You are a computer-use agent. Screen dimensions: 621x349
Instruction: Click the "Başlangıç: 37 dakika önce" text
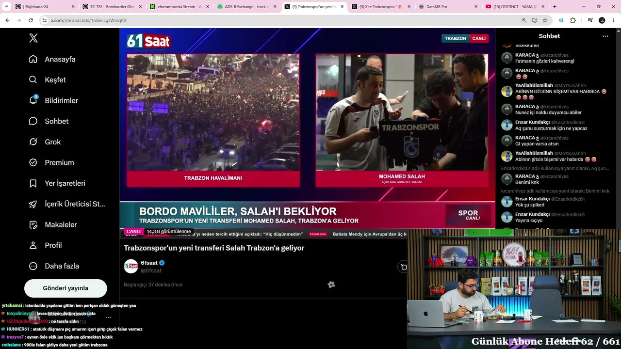pyautogui.click(x=153, y=285)
